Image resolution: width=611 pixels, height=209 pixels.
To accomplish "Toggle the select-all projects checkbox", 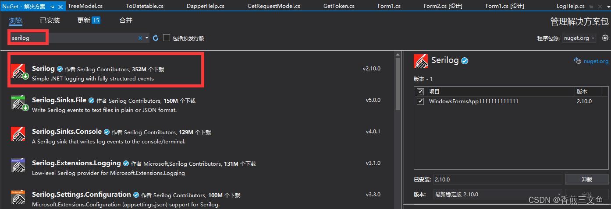I will tap(420, 91).
